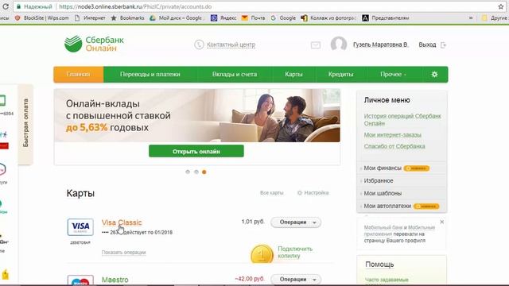The height and width of the screenshot is (286, 509).
Task: Click the online deposits banner image
Action: 197,115
